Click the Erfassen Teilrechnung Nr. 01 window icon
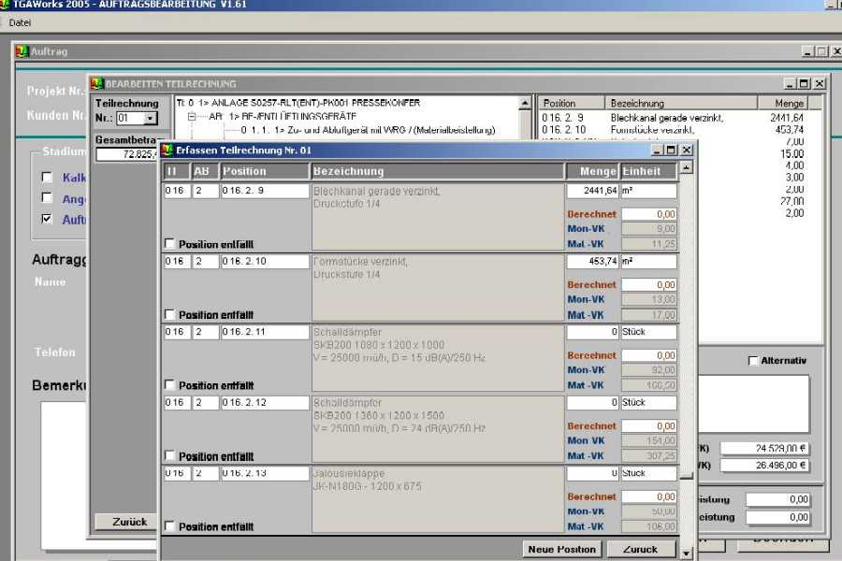This screenshot has width=842, height=561. tap(167, 150)
